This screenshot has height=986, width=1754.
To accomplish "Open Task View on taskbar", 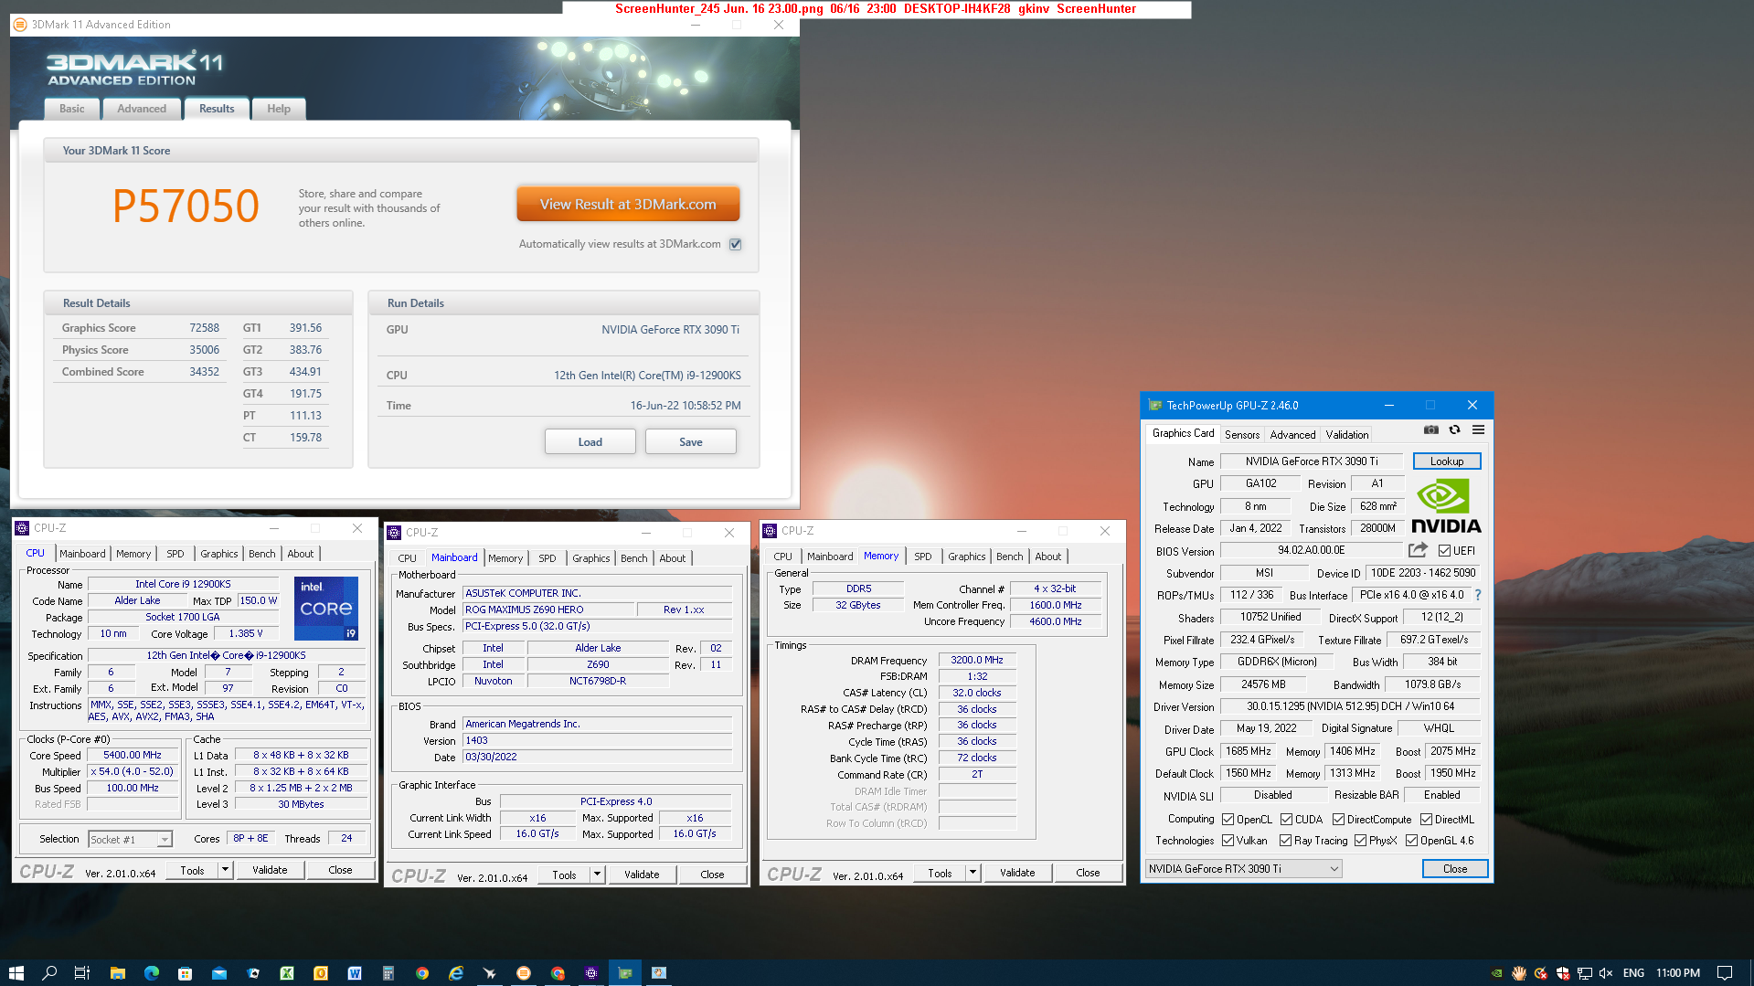I will coord(82,973).
